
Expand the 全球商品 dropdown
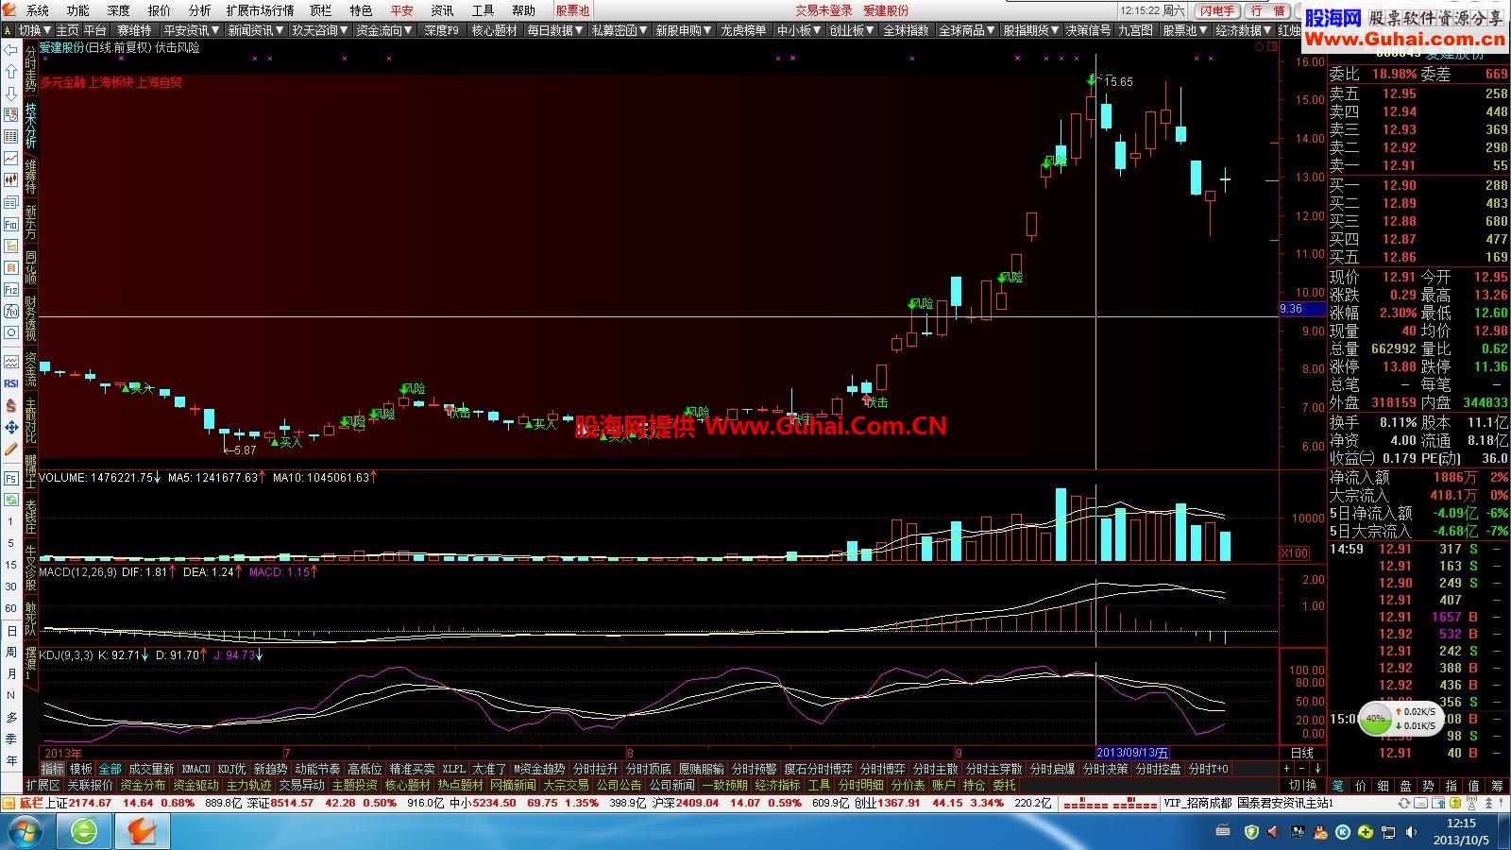coord(968,30)
